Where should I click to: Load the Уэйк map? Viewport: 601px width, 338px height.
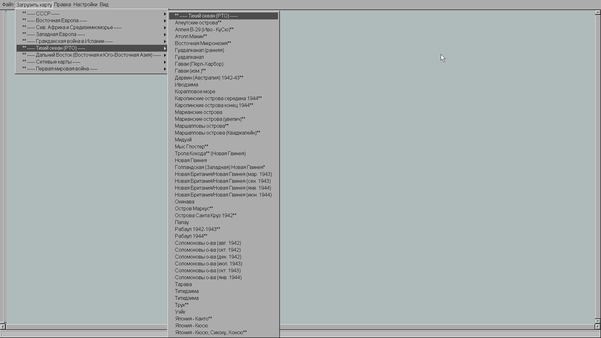(x=223, y=312)
